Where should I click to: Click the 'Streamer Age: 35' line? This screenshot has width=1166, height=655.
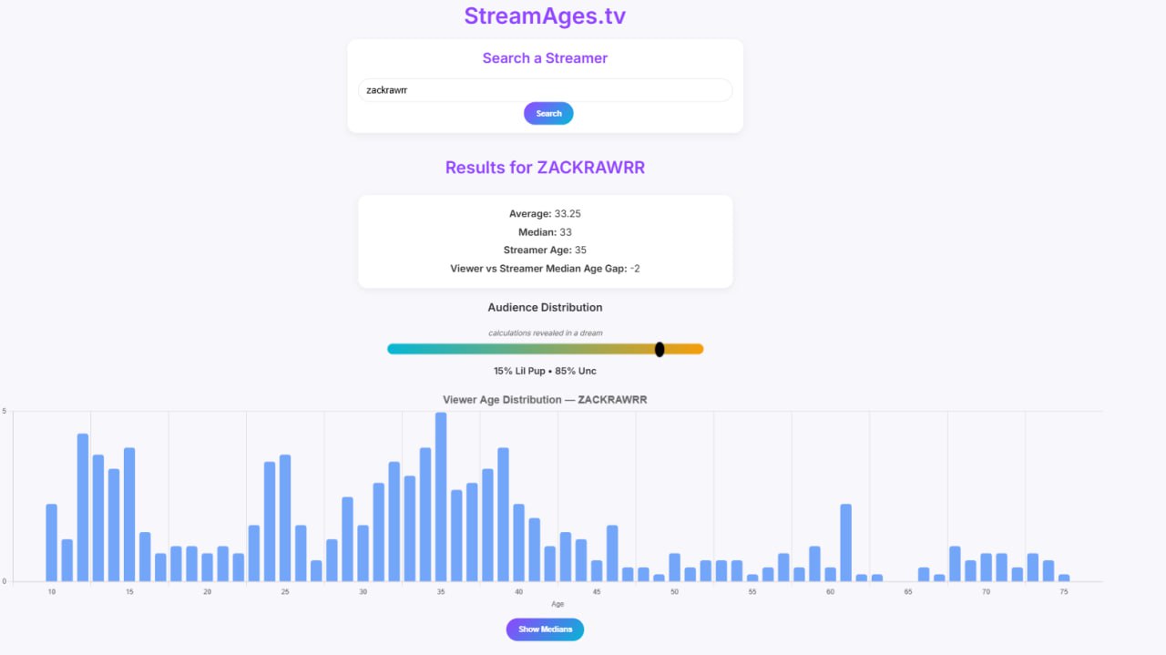click(x=545, y=250)
